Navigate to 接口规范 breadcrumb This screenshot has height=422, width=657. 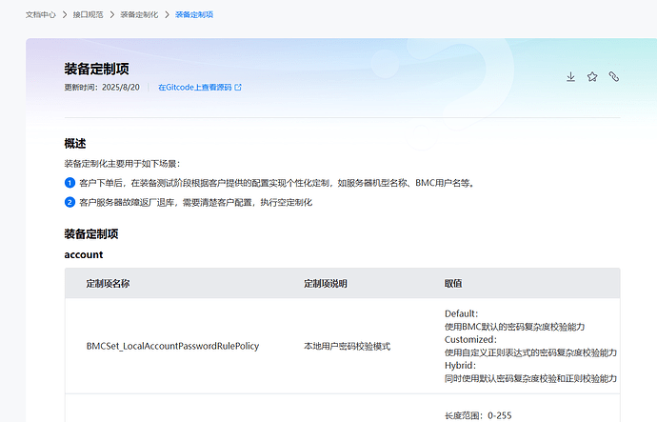[x=88, y=14]
